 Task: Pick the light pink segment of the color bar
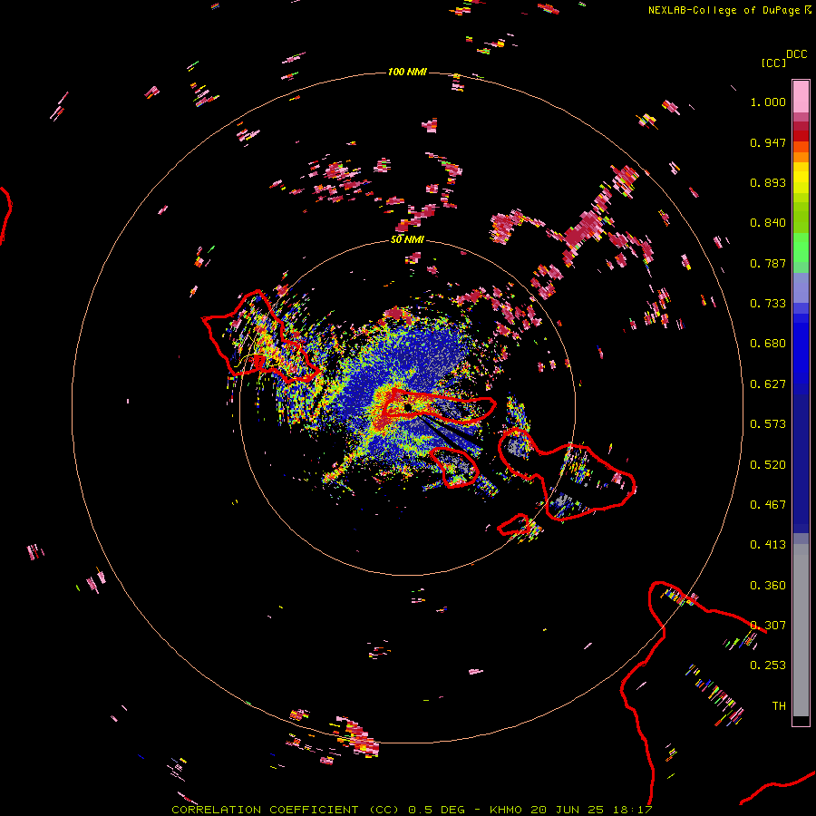[801, 96]
